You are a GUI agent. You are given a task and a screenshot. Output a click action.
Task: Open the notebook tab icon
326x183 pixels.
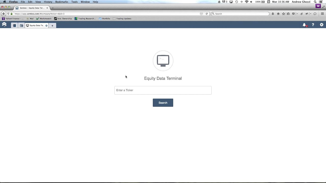pos(15,25)
